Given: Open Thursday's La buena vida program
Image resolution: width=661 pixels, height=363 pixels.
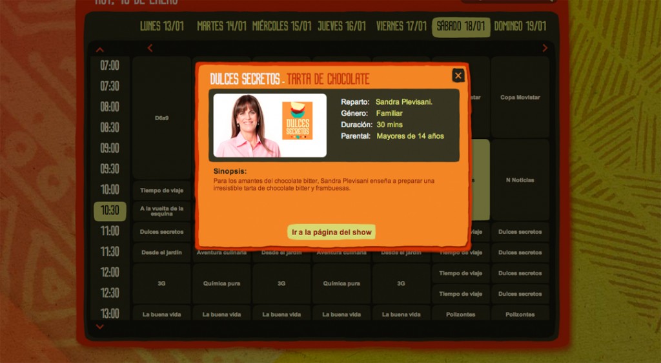Looking at the screenshot, I should (x=341, y=314).
